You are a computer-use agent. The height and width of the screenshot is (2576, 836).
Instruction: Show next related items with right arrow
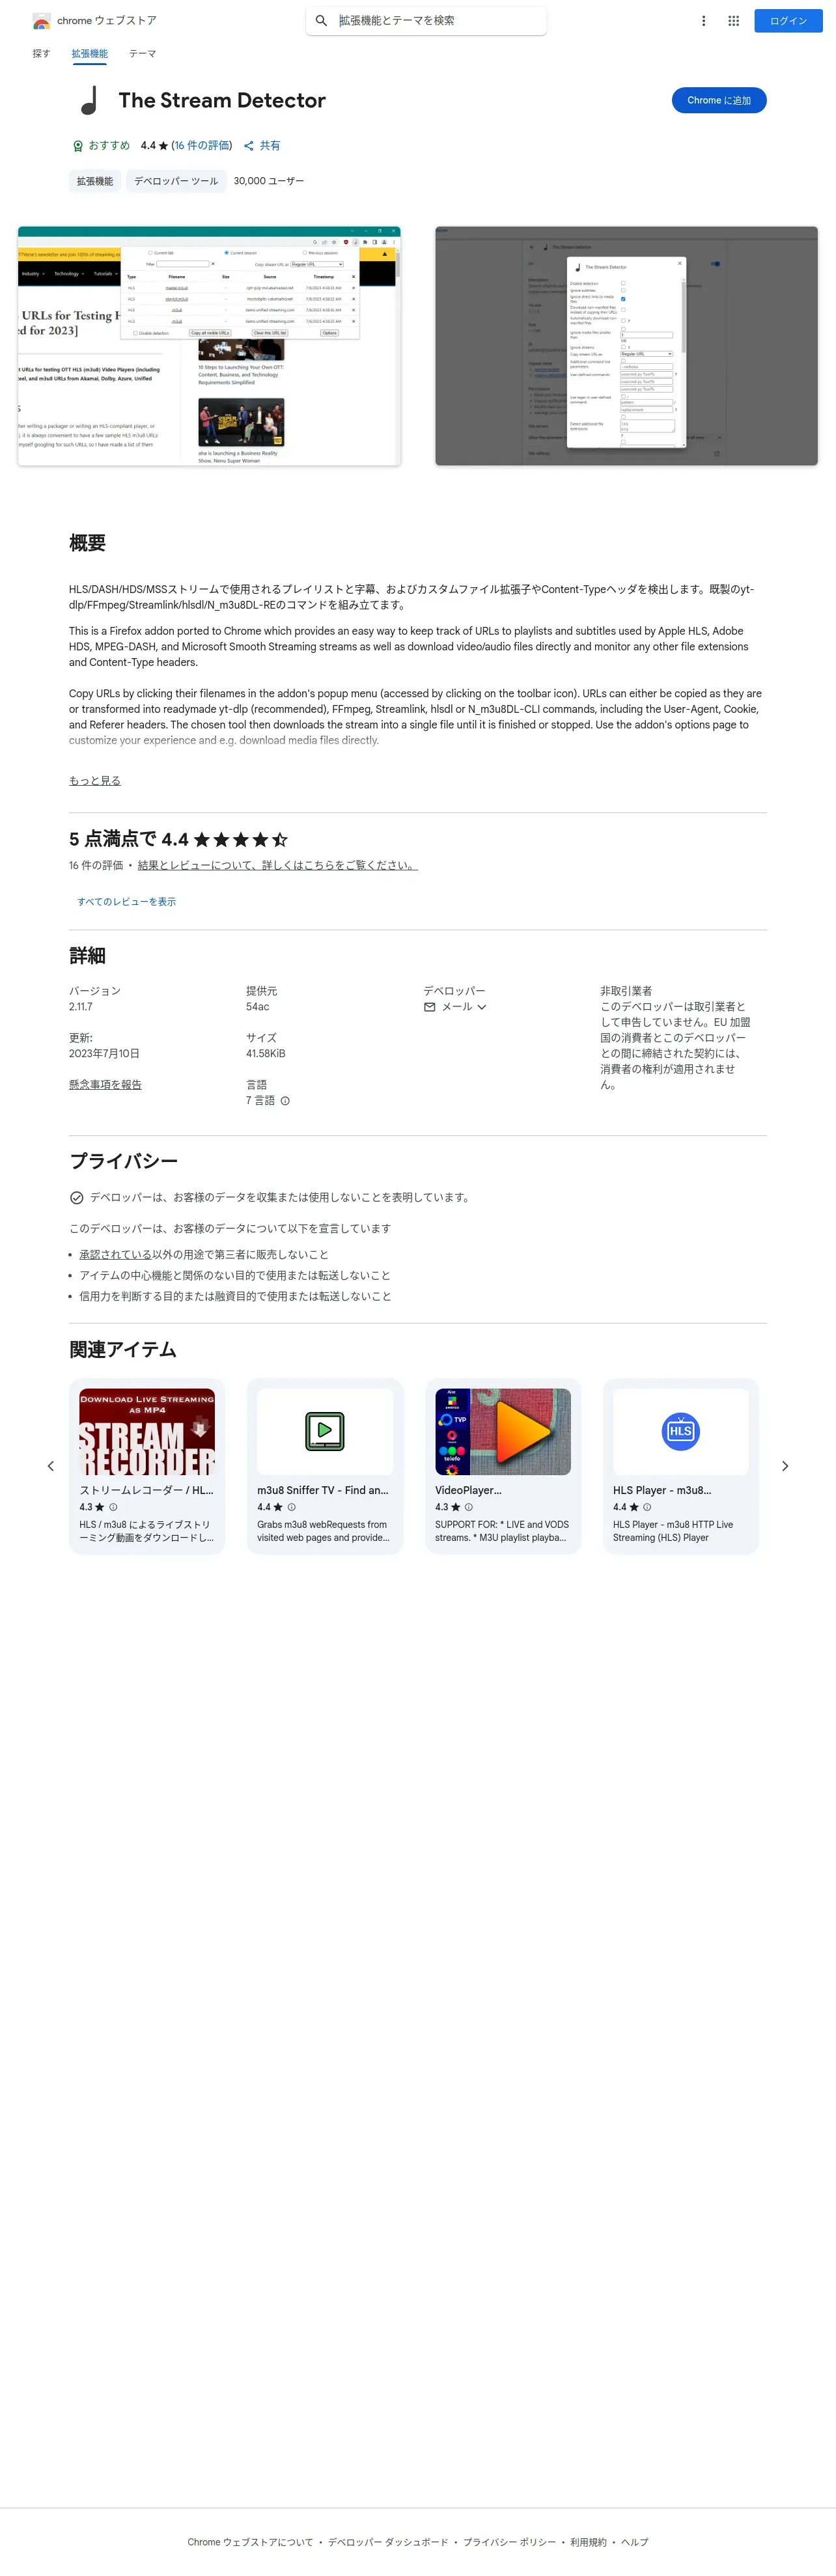(785, 1466)
